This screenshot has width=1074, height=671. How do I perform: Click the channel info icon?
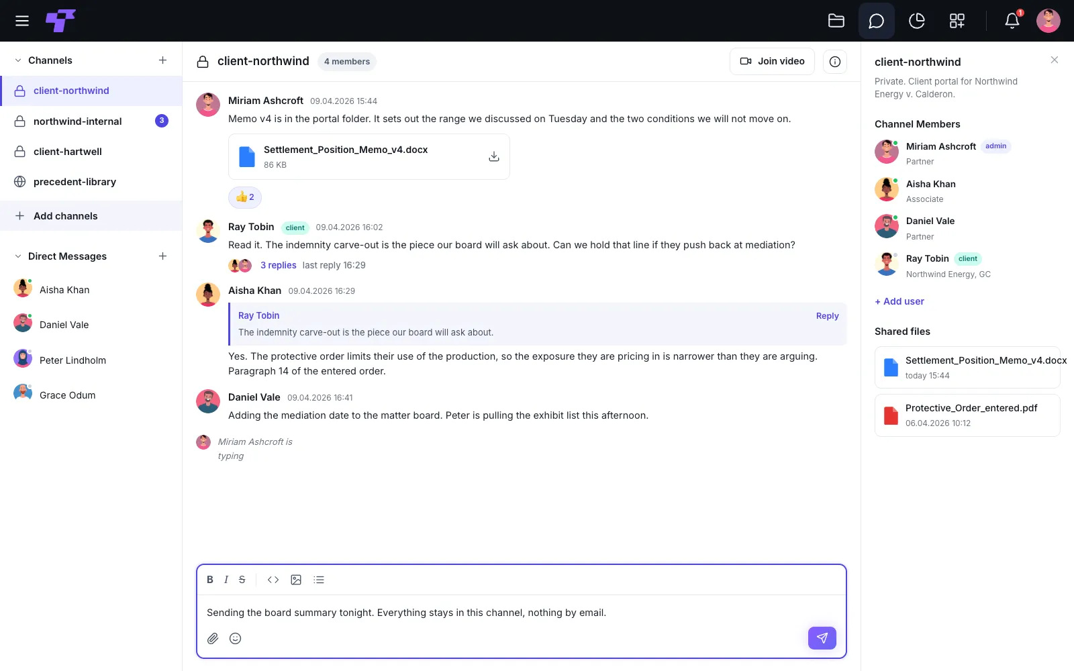pos(835,62)
